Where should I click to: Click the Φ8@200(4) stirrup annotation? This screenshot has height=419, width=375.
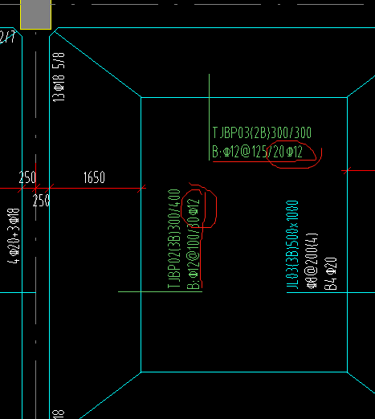click(x=312, y=261)
